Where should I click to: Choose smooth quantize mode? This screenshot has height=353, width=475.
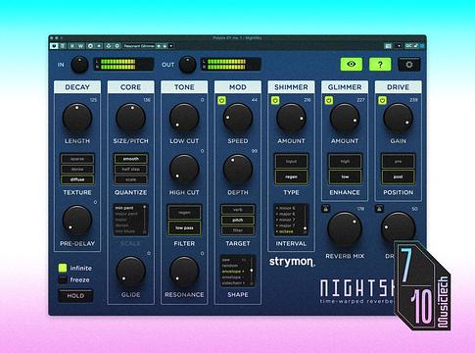coord(131,159)
